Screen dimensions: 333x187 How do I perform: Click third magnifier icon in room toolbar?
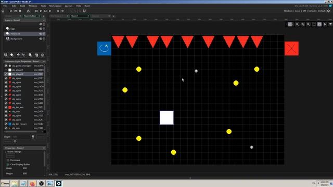[x=309, y=24]
